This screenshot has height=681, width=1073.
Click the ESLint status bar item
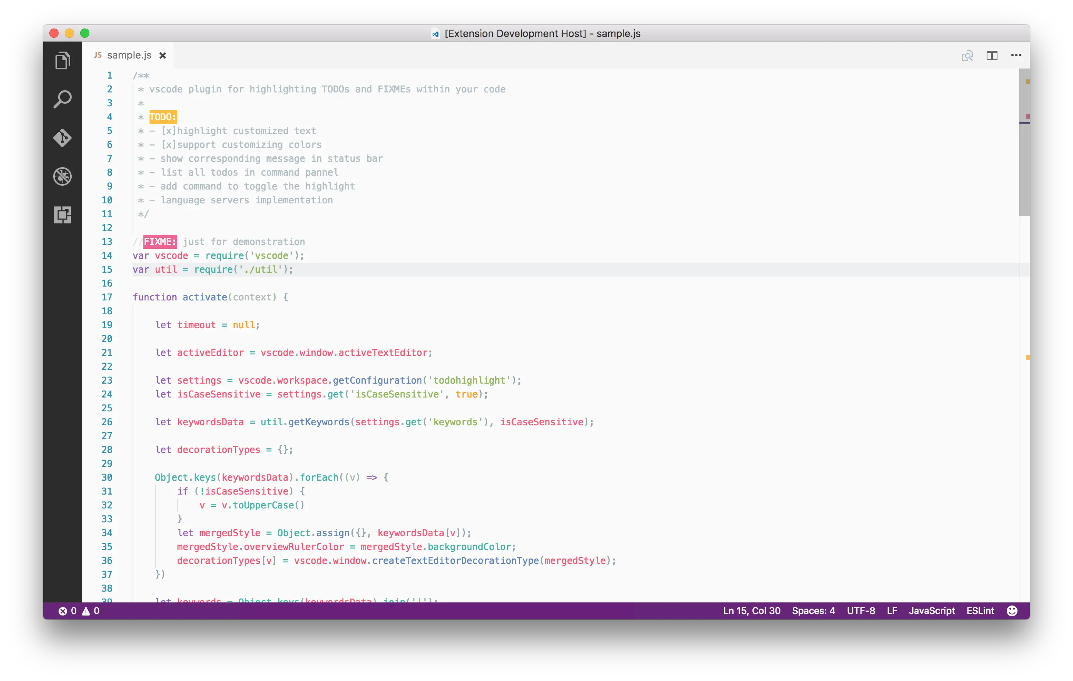980,611
